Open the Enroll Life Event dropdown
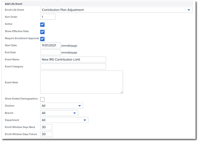This screenshot has height=143, width=199. click(x=116, y=10)
